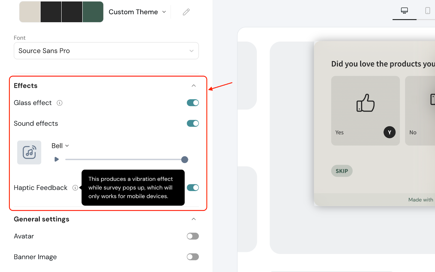
Task: Open the Bell sound dropdown
Action: coord(60,146)
